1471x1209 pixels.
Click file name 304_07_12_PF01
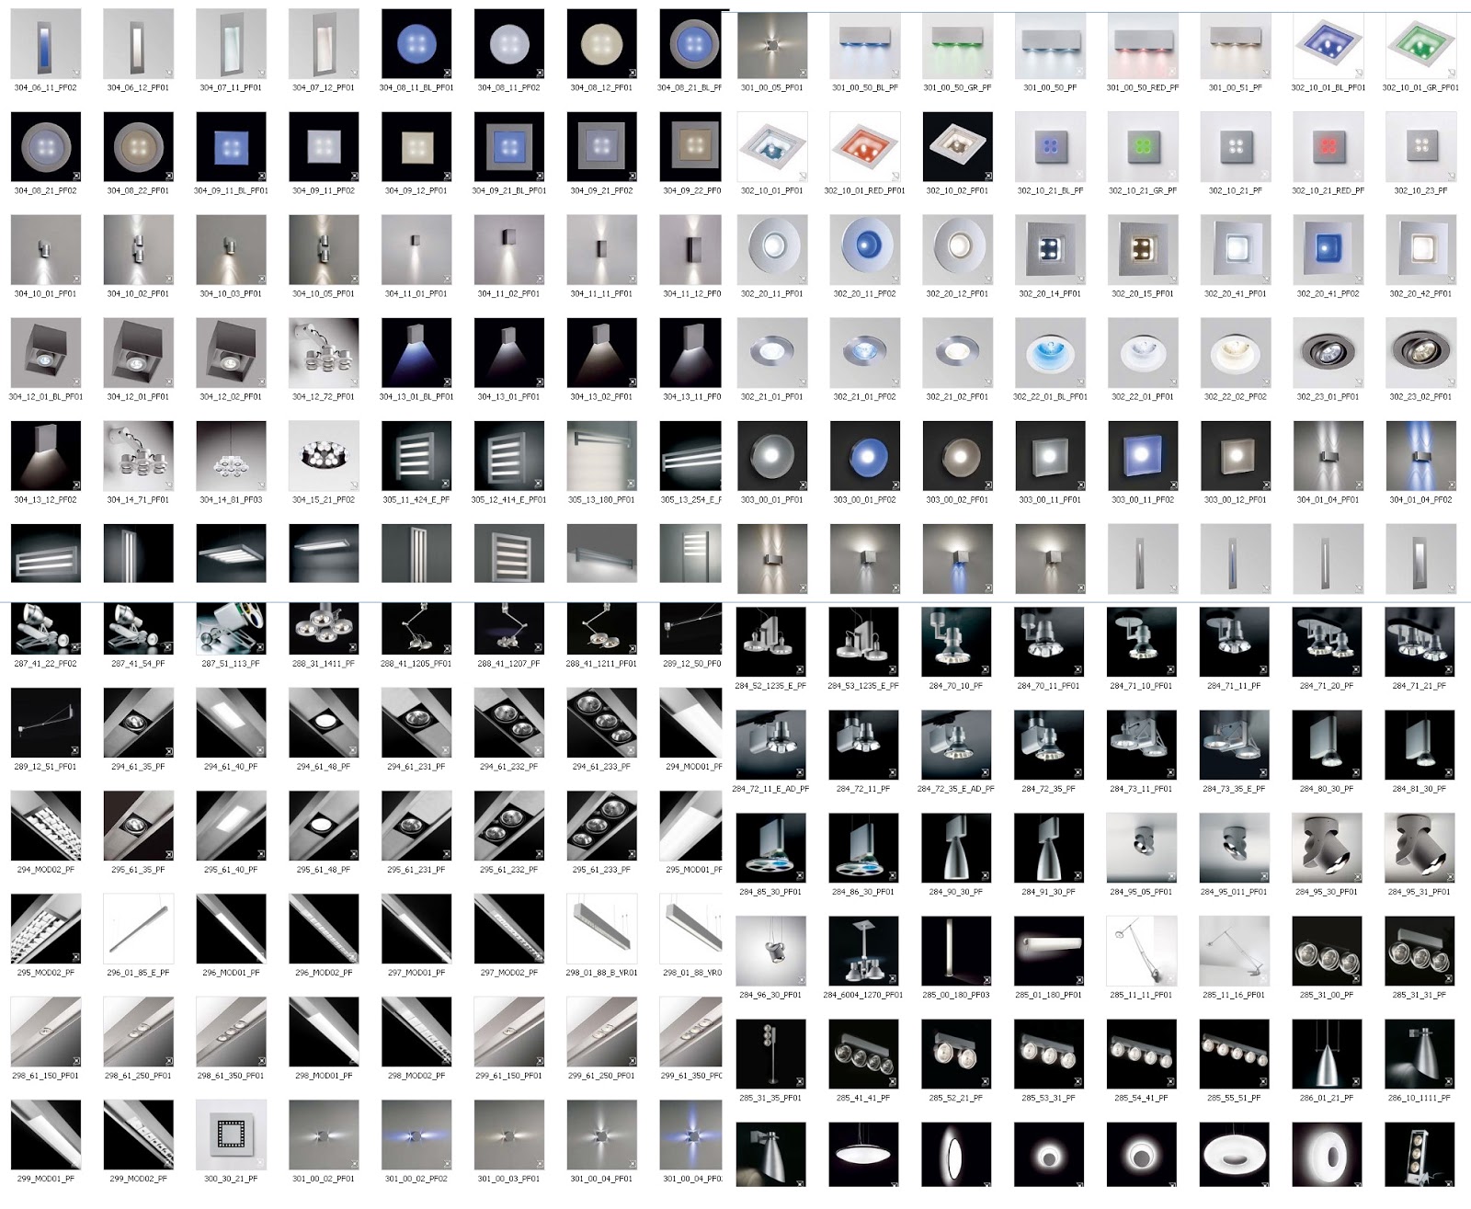324,88
